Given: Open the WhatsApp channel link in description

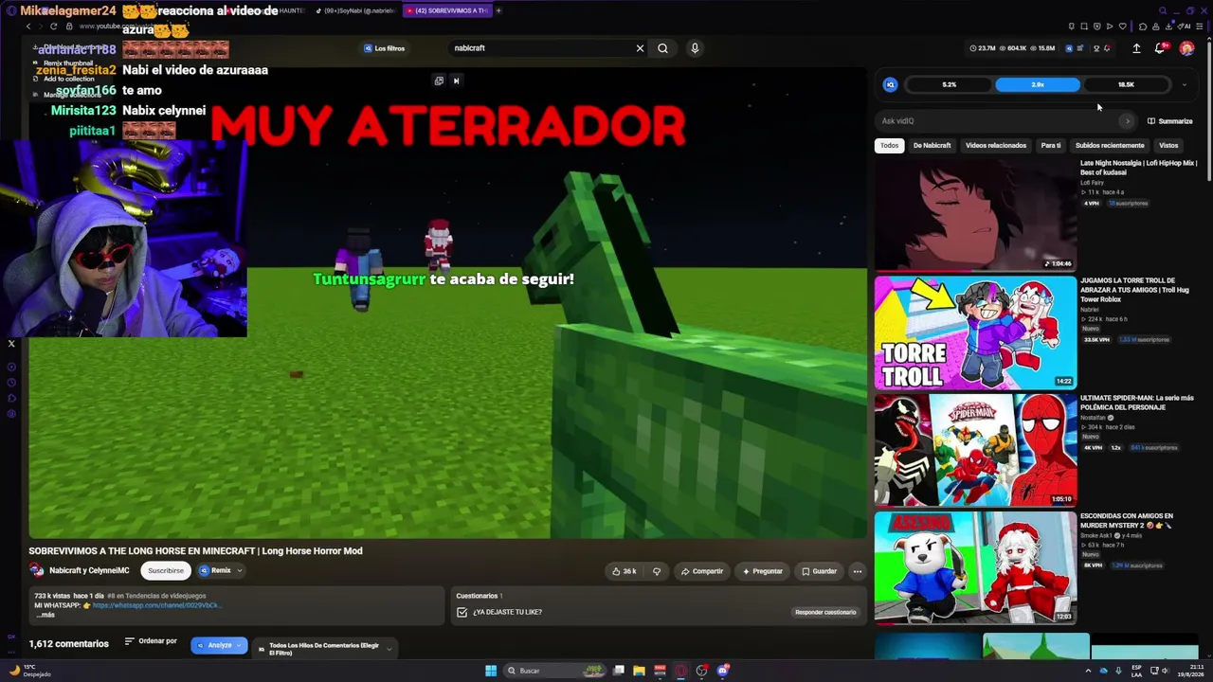Looking at the screenshot, I should pyautogui.click(x=157, y=605).
